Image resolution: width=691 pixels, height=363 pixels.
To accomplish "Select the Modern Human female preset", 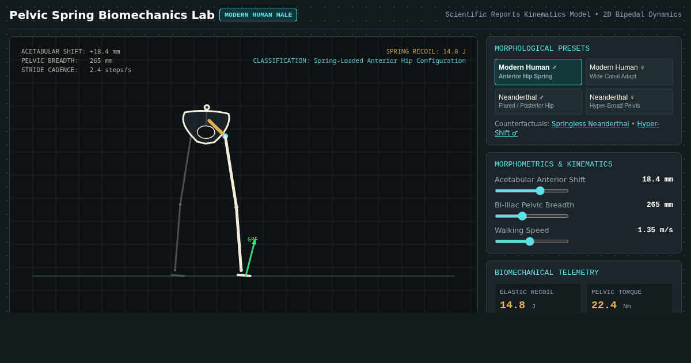I will [x=629, y=72].
